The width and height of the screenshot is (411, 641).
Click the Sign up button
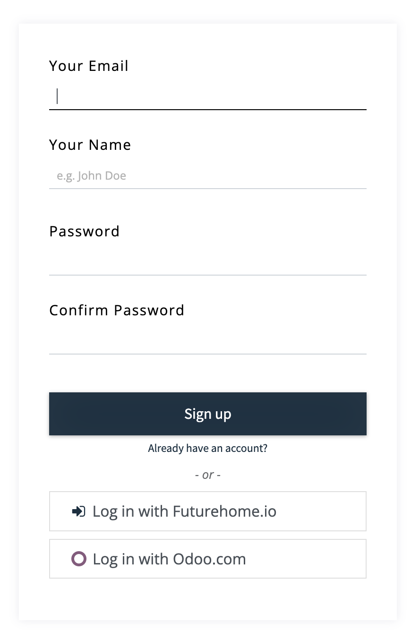208,414
